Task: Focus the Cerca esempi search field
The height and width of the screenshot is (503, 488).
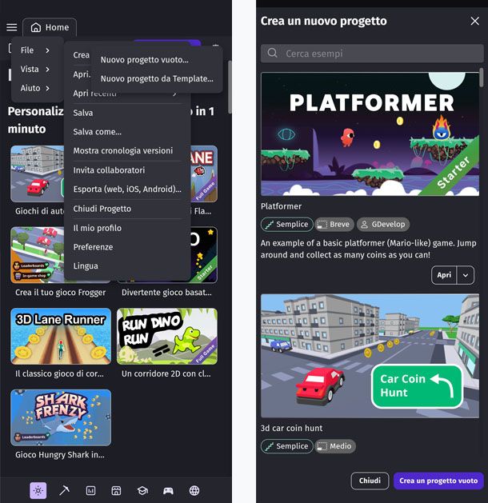Action: pyautogui.click(x=372, y=54)
